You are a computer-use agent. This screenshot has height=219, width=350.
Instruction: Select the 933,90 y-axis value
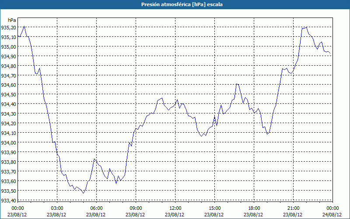[8, 152]
